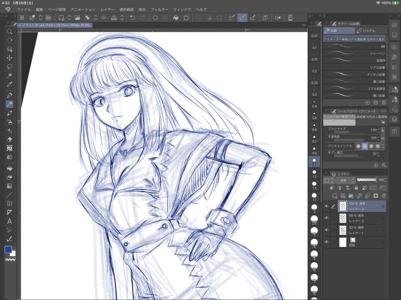Click the Fill icon in command bar
Screen dimensions: 401x300
pyautogui.click(x=176, y=18)
